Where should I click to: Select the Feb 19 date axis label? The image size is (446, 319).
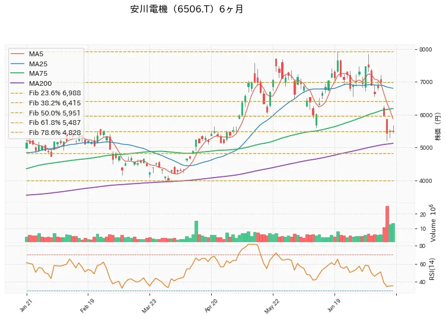point(87,306)
